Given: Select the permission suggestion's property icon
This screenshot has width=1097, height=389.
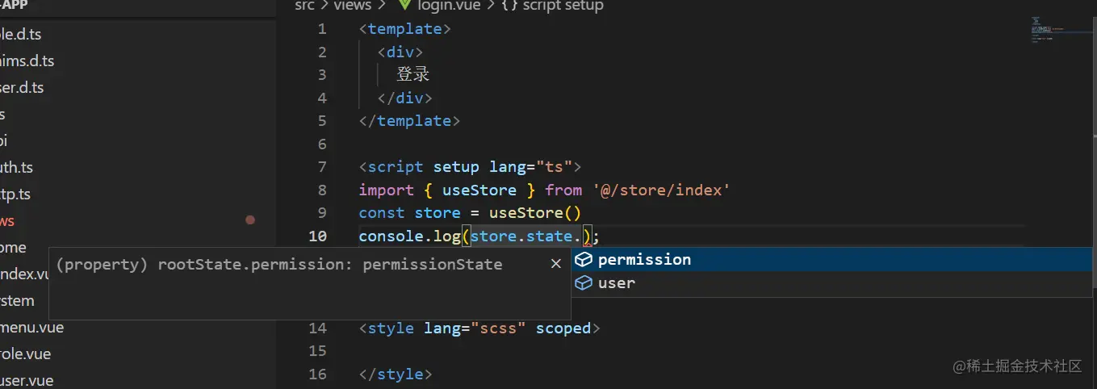Looking at the screenshot, I should coord(584,260).
